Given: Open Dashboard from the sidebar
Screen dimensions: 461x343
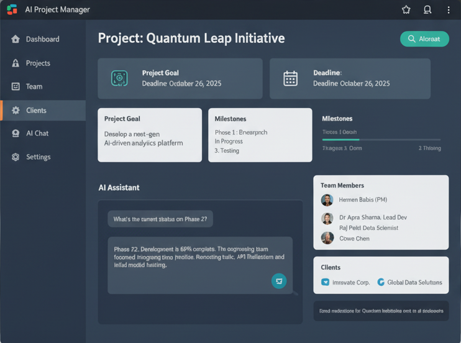Looking at the screenshot, I should pos(42,39).
